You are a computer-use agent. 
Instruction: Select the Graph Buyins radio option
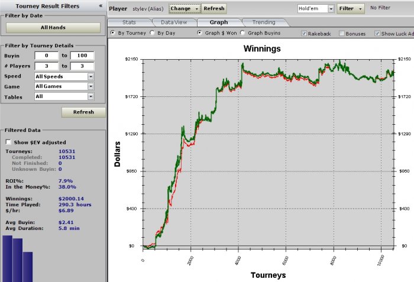pos(242,33)
